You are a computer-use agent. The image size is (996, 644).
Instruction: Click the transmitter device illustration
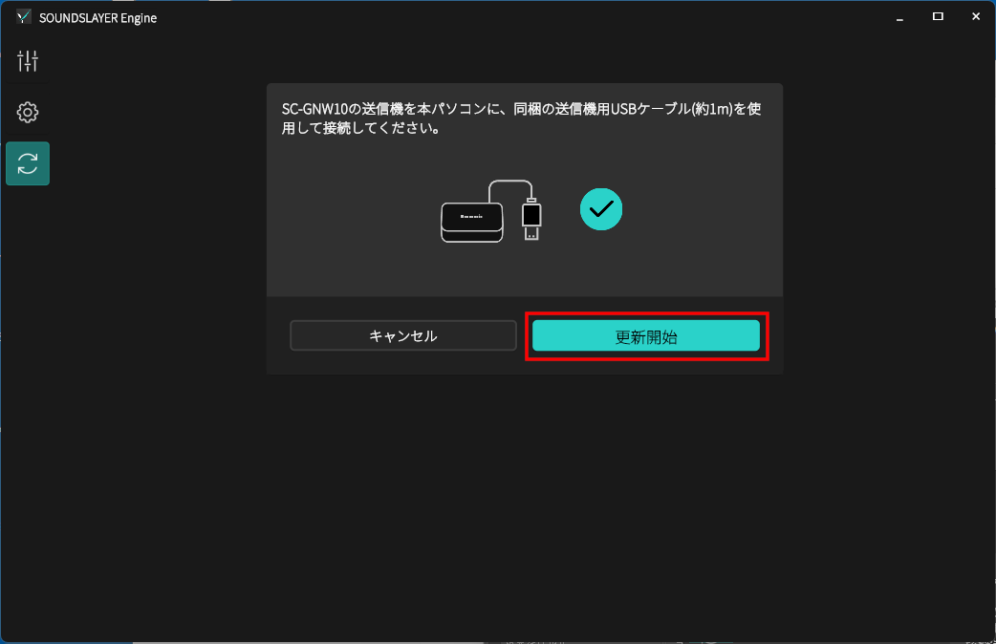(471, 222)
